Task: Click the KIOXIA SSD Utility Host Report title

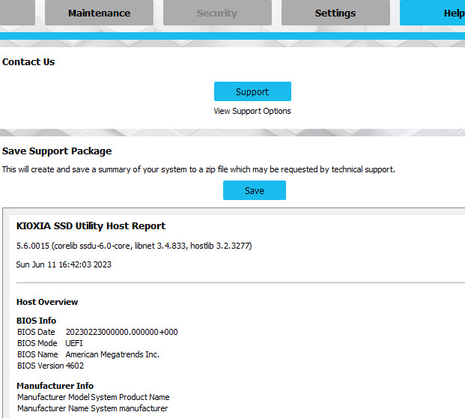Action: (91, 225)
